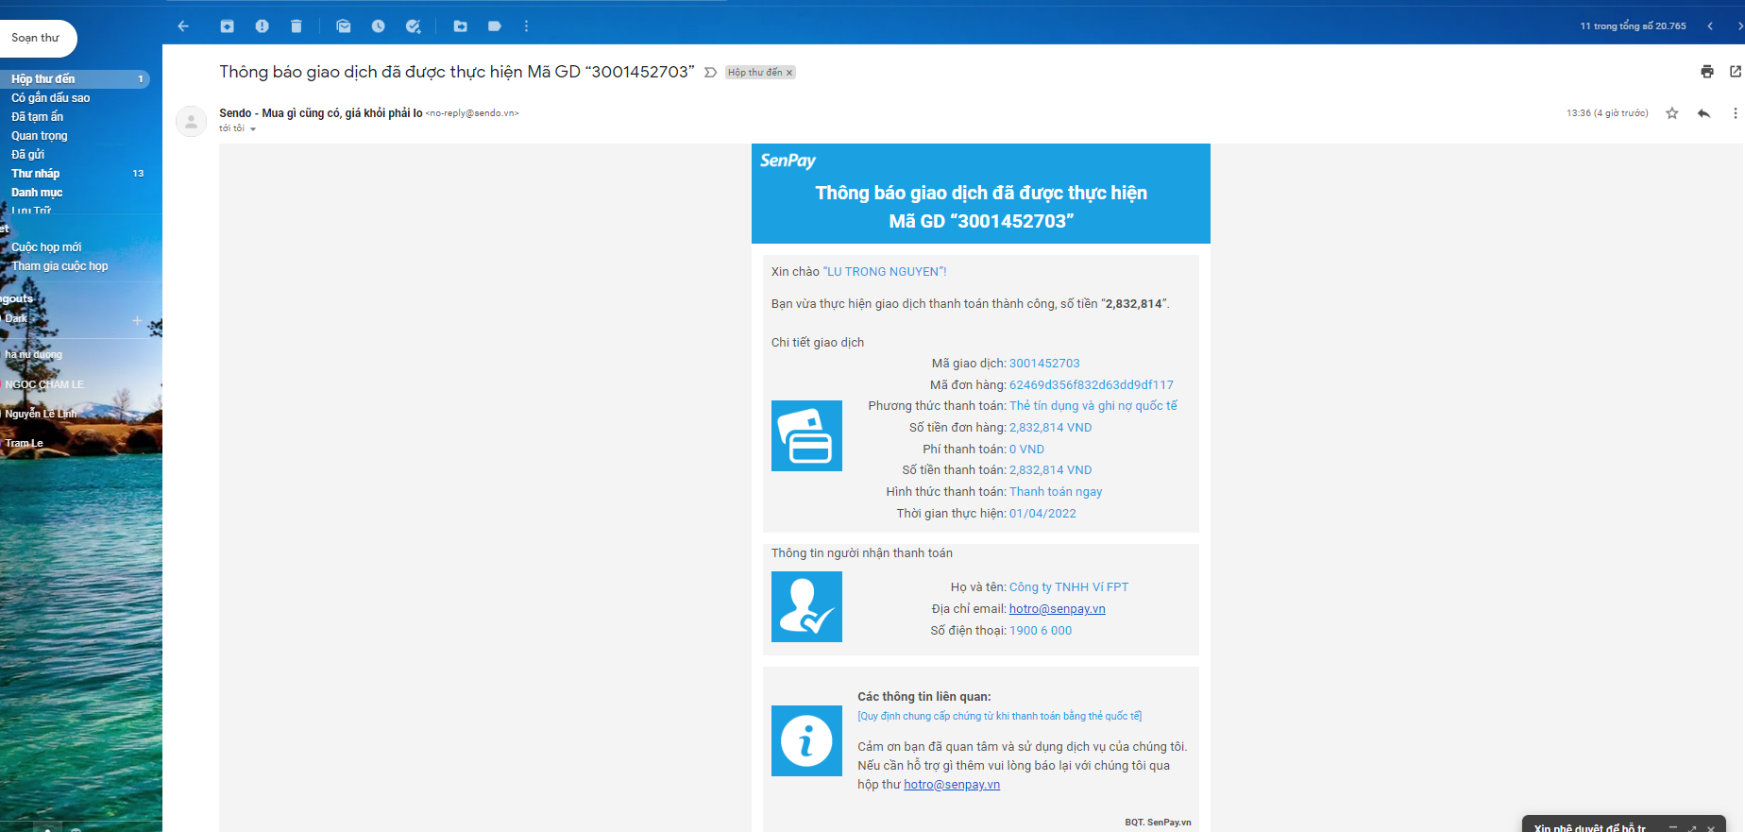Click the recipient person icon
The image size is (1745, 832).
806,607
